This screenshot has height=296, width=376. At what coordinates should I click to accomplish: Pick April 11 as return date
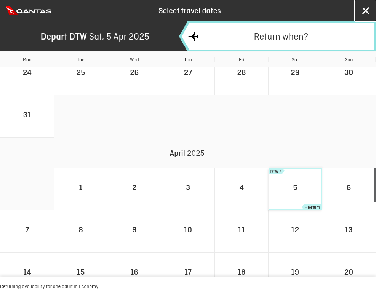tap(242, 231)
